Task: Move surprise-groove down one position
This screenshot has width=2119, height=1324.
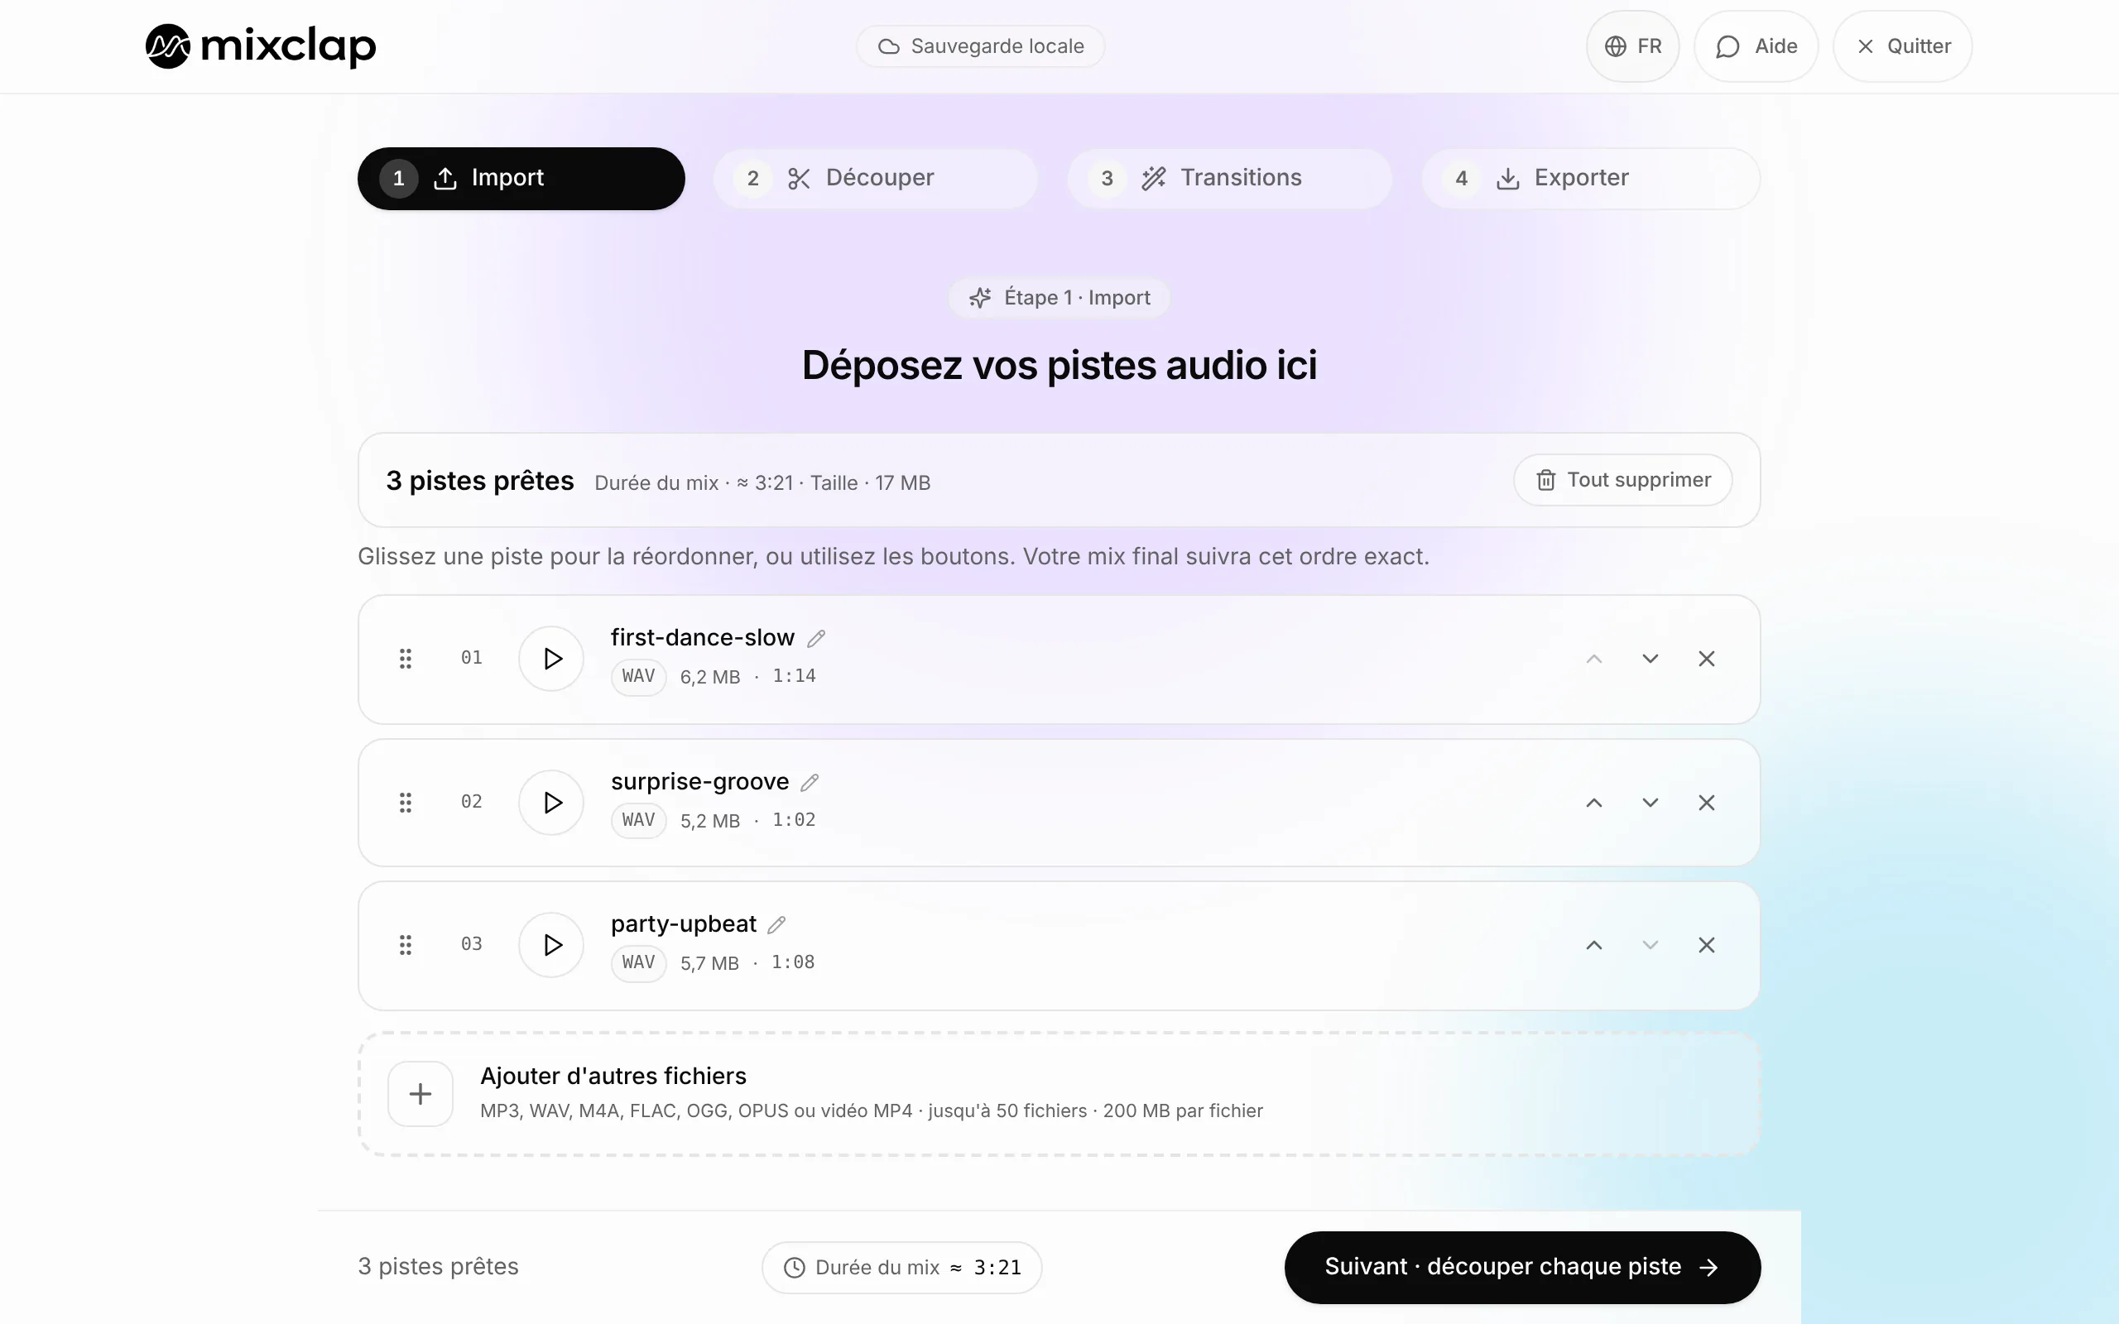Action: 1651,802
